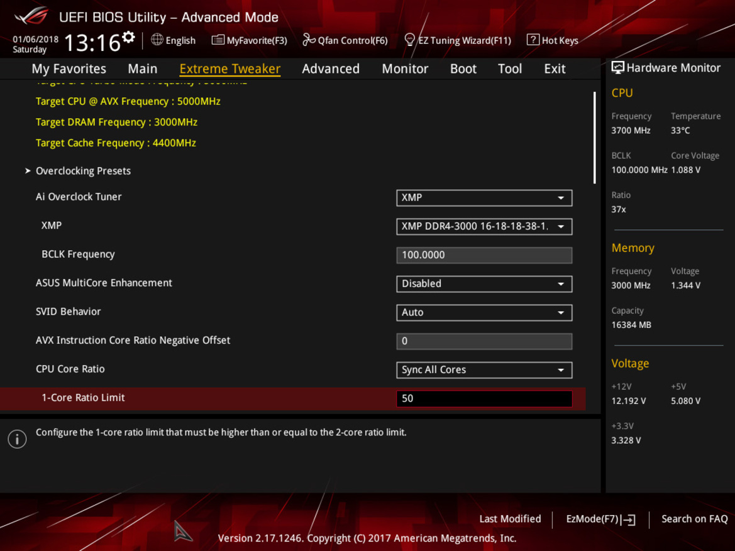Screen dimensions: 735x551
Task: Open the SVID Behavior dropdown
Action: click(x=484, y=312)
